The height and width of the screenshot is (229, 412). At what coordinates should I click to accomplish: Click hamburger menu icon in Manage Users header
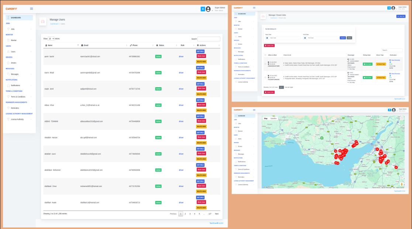click(31, 8)
